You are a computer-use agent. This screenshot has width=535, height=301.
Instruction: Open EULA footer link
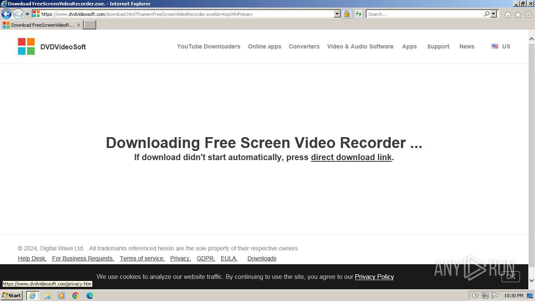[x=229, y=258]
